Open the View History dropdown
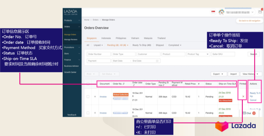264x136 pixels. pyautogui.click(x=251, y=74)
